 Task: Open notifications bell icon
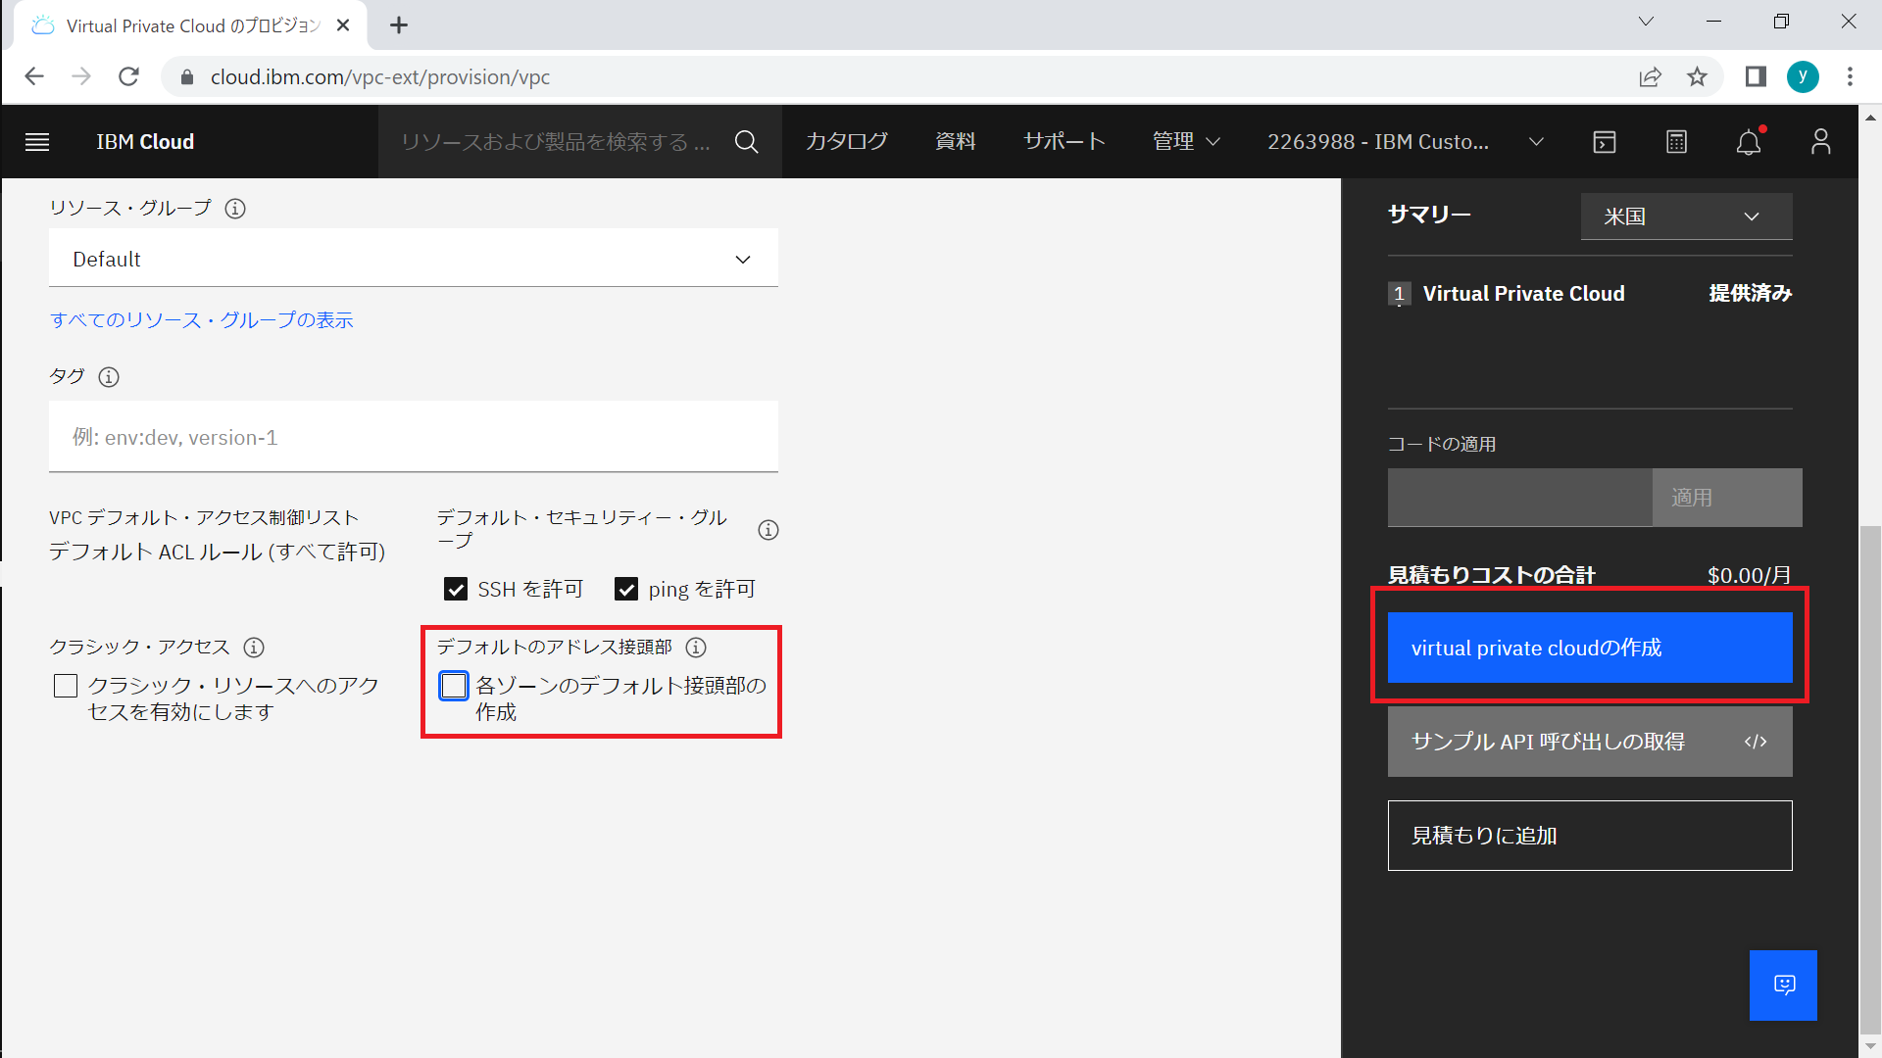click(1748, 143)
